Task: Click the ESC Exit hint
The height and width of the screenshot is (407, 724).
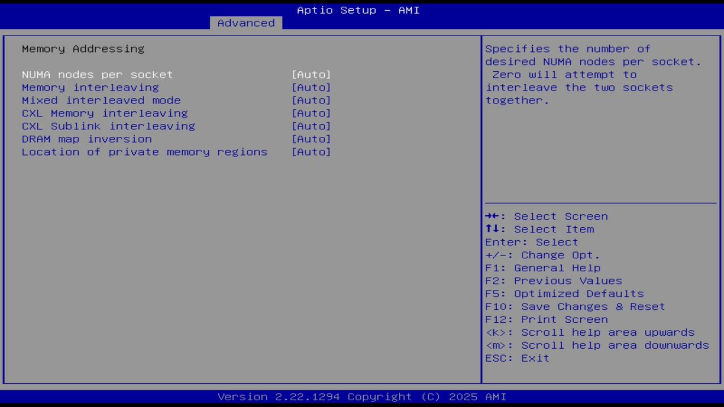Action: point(517,358)
